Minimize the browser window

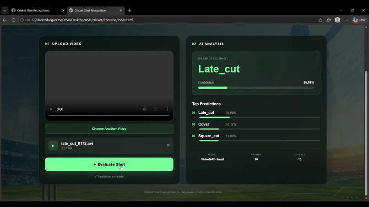coord(341,11)
